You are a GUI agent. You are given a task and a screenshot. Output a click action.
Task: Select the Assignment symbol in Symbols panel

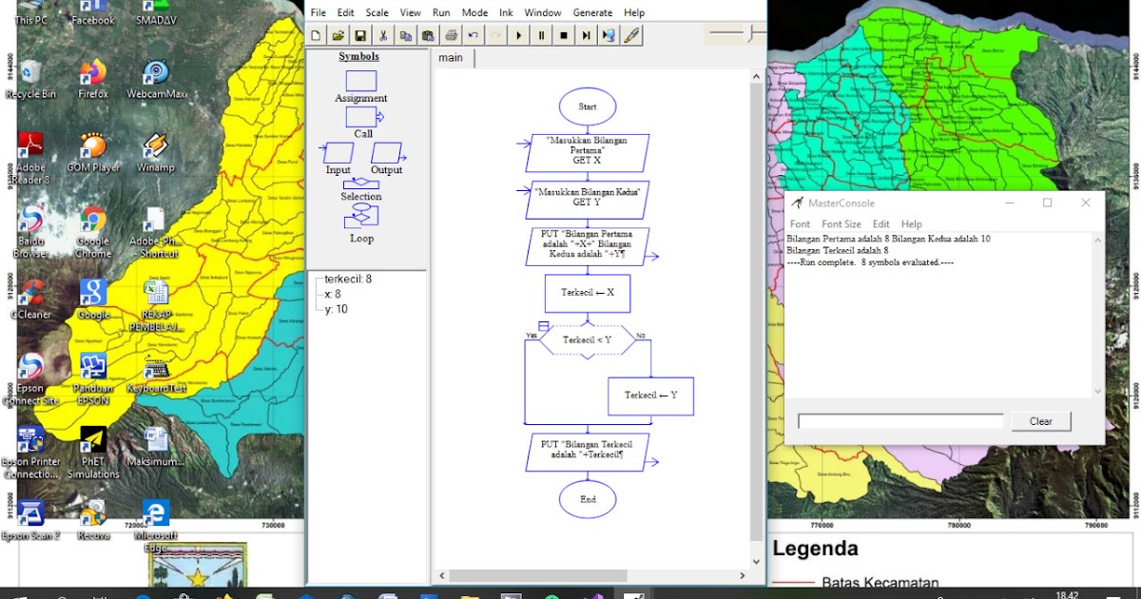coord(361,82)
